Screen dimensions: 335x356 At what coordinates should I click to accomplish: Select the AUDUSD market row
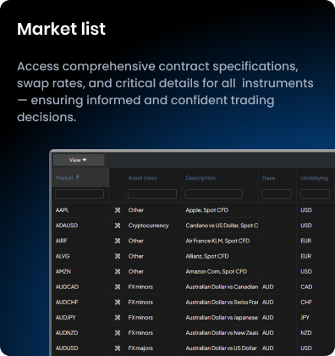click(x=194, y=348)
